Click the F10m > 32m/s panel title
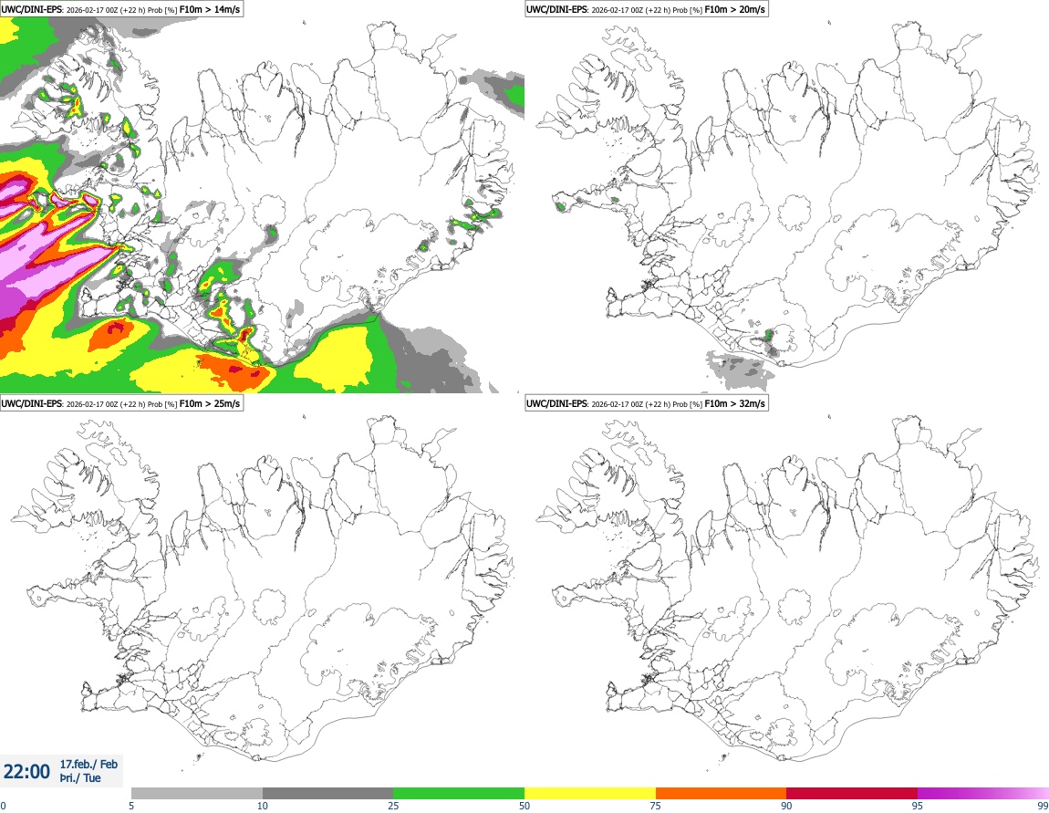 (646, 403)
